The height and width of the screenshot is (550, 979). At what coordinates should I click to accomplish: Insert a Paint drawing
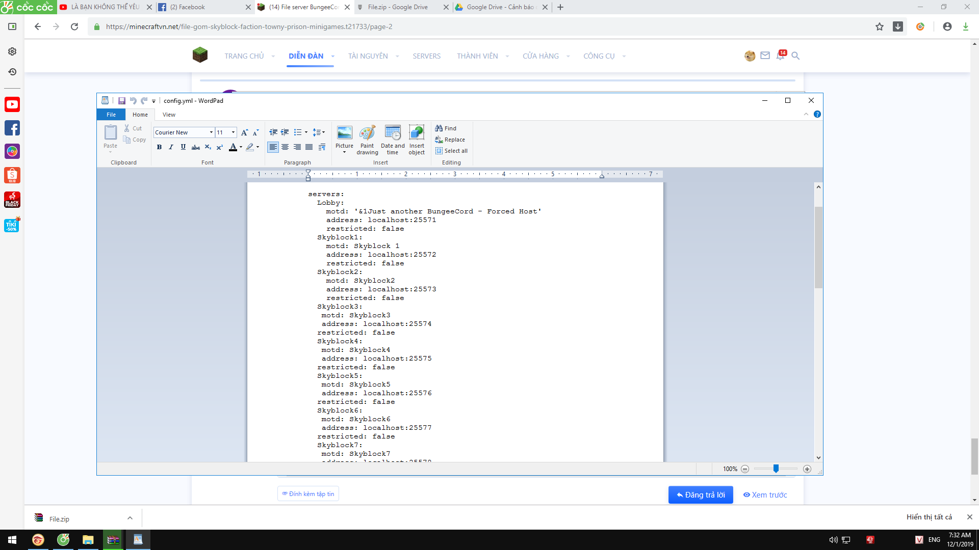pos(367,140)
